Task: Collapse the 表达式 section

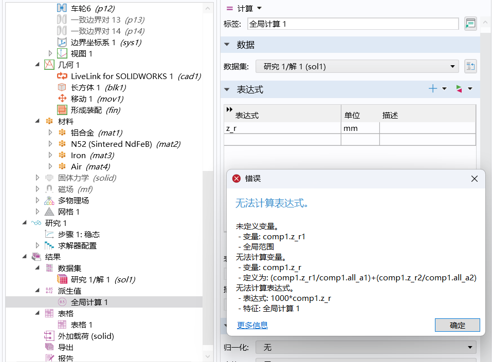Action: (227, 90)
